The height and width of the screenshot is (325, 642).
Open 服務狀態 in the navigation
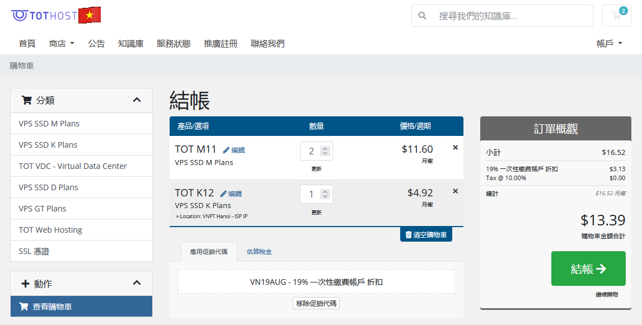point(174,44)
